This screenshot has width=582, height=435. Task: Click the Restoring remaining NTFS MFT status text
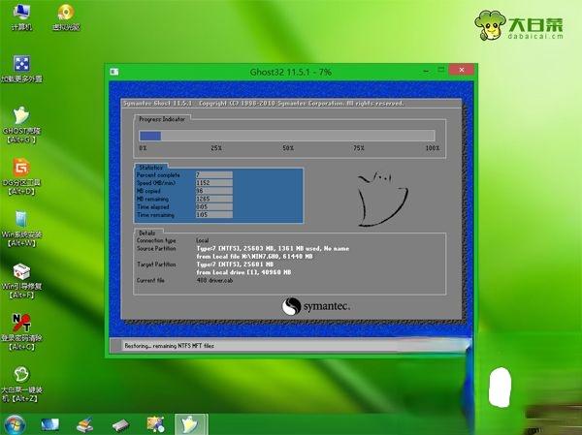(x=169, y=346)
